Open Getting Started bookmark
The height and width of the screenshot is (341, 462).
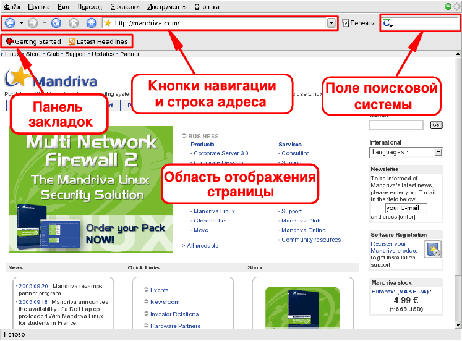click(x=33, y=41)
